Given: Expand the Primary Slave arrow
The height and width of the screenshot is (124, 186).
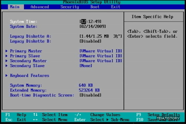Looking at the screenshot, I should pos(6,56).
